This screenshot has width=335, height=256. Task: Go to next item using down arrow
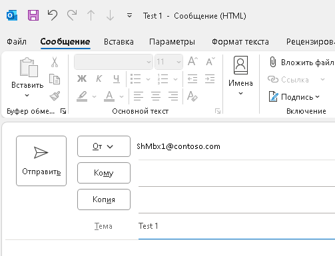pos(110,15)
